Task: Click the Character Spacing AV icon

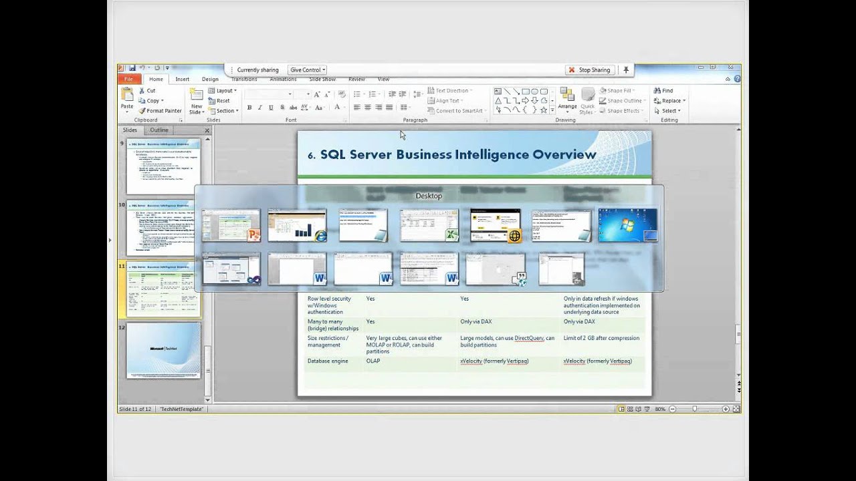Action: (304, 108)
